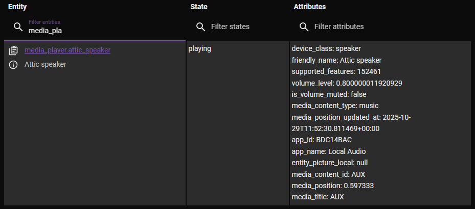Click the Attic speaker name under the entity
The height and width of the screenshot is (209, 475).
(x=46, y=65)
